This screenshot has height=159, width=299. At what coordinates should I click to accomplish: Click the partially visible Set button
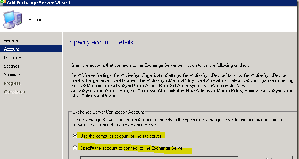pos(271,157)
